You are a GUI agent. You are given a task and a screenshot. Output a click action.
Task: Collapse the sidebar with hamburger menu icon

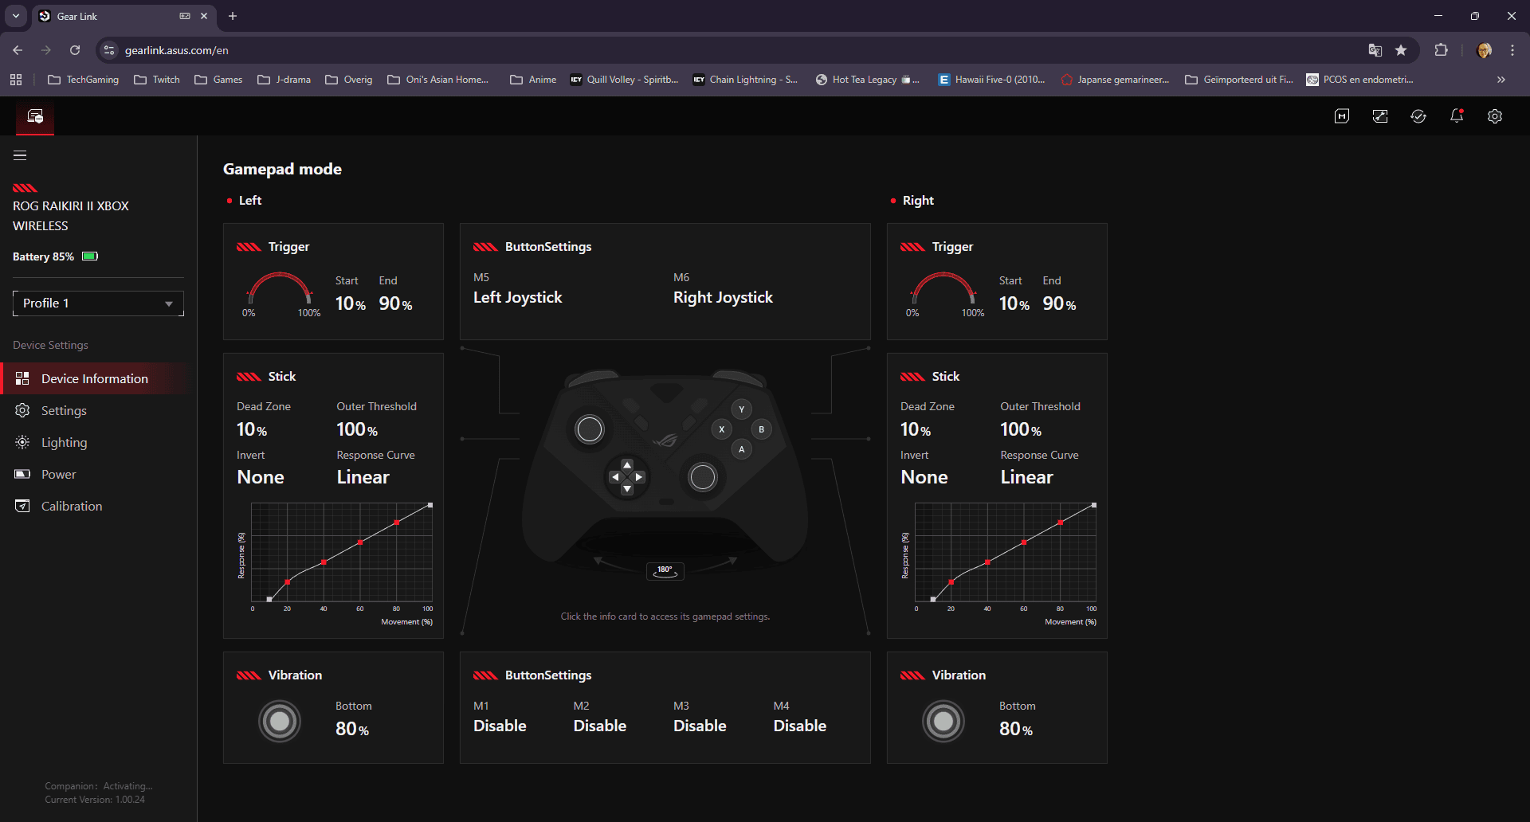[x=20, y=155]
